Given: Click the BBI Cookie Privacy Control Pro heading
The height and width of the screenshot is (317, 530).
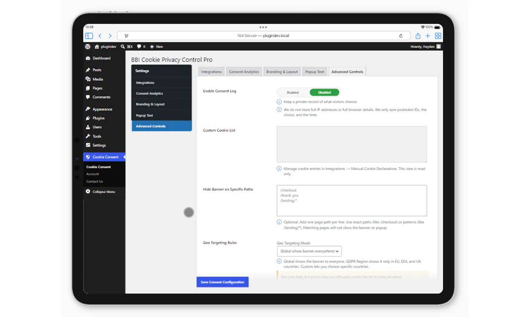Looking at the screenshot, I should (172, 60).
